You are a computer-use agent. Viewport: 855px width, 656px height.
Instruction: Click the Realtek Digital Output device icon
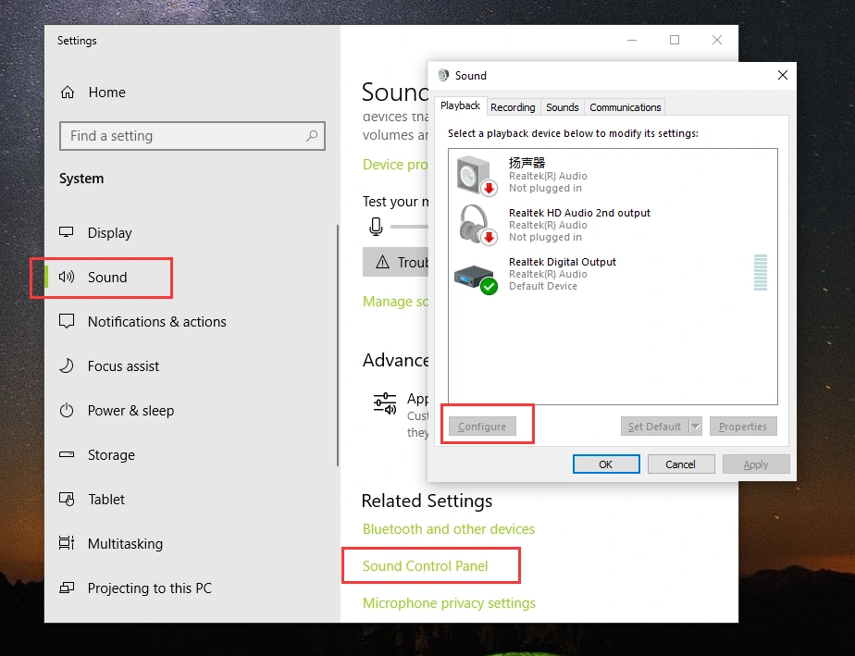click(x=476, y=278)
